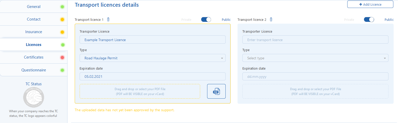Open the uploaded PDF file icon
Image resolution: width=398 pixels, height=123 pixels.
(216, 91)
